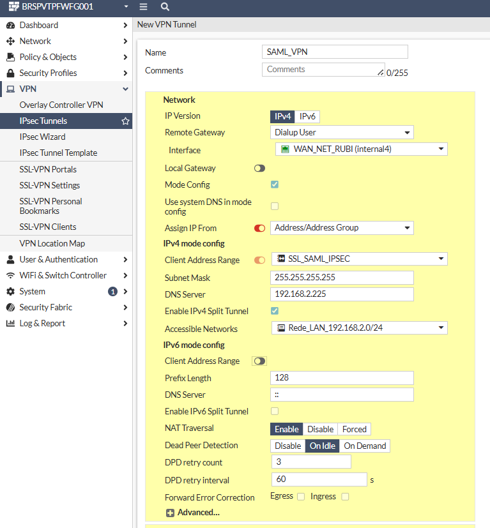The image size is (490, 528).
Task: Select IPv6 as the IP Version
Action: [307, 116]
